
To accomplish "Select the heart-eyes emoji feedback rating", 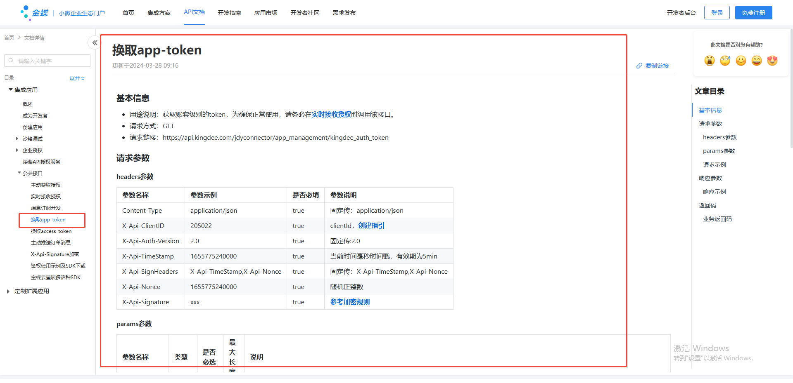I will tap(772, 60).
